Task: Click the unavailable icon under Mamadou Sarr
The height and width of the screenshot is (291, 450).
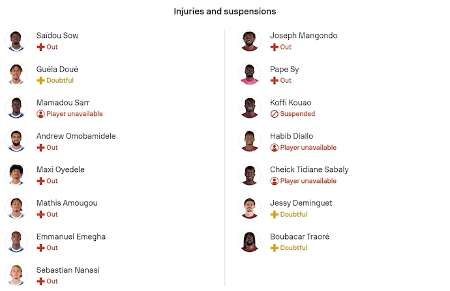Action: coord(40,114)
